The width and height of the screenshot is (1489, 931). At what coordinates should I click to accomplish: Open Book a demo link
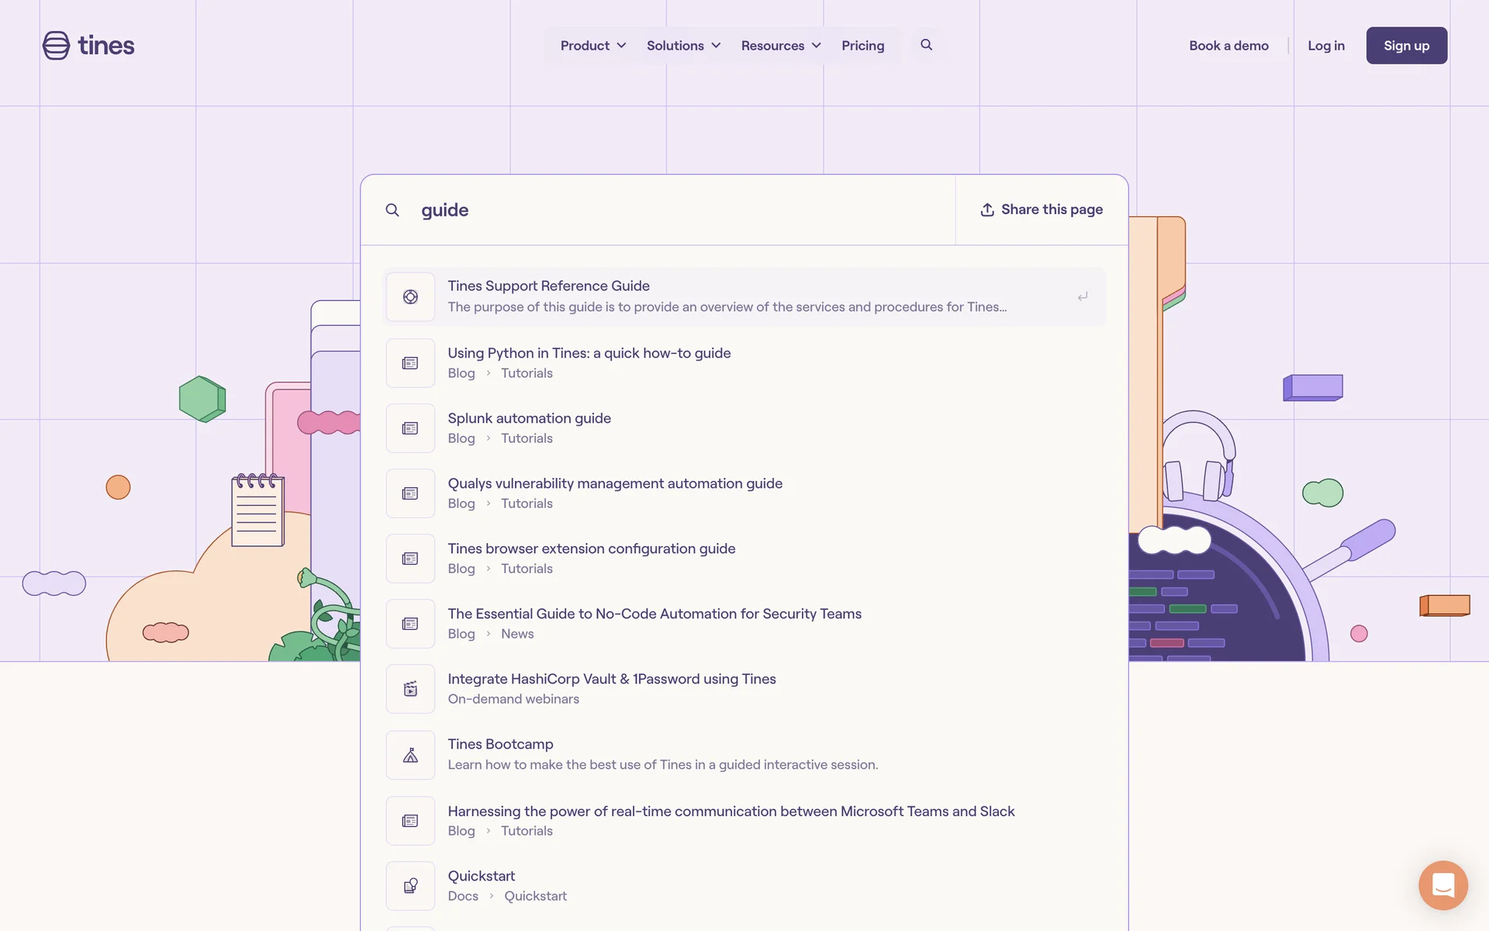[1228, 46]
